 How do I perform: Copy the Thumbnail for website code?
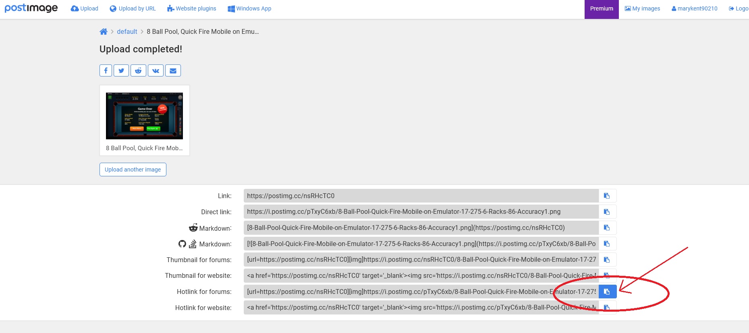pyautogui.click(x=607, y=275)
